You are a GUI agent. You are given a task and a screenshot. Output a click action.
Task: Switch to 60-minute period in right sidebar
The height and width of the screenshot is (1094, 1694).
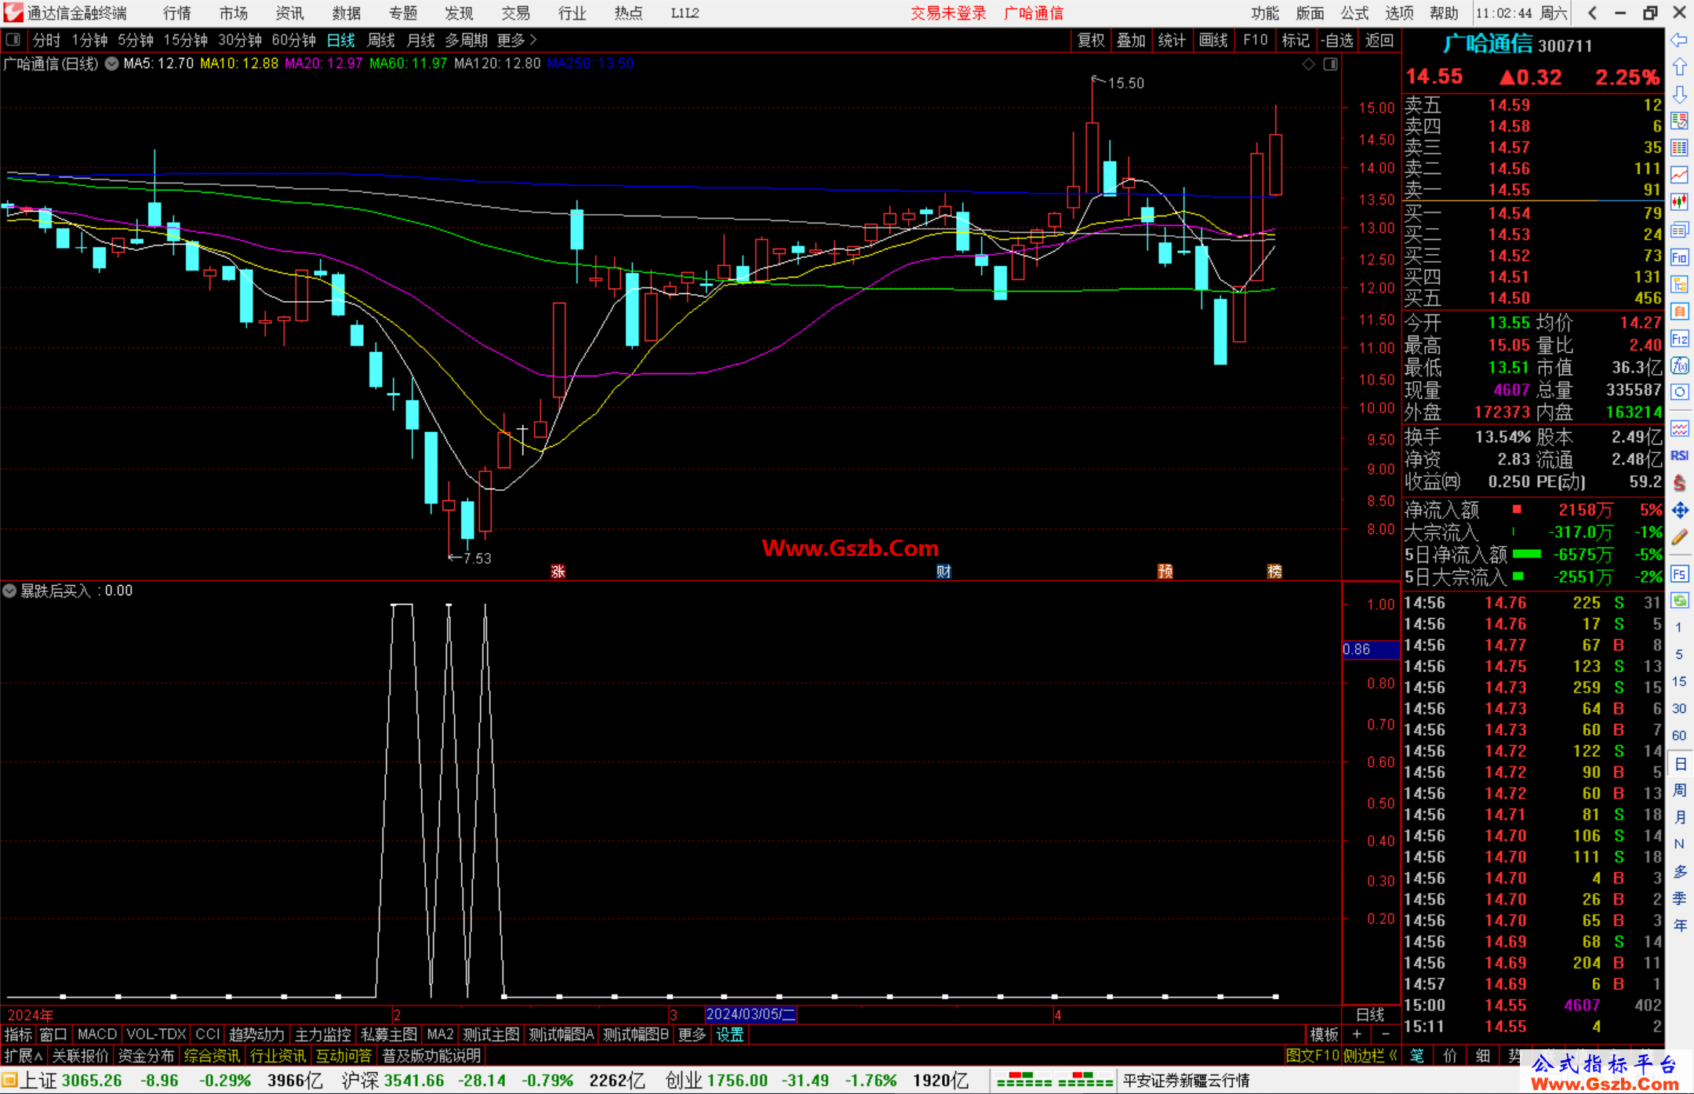pos(1679,736)
